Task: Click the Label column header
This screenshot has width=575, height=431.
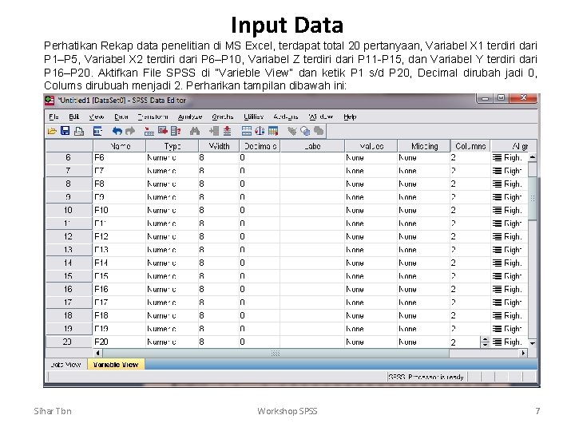Action: (x=312, y=146)
